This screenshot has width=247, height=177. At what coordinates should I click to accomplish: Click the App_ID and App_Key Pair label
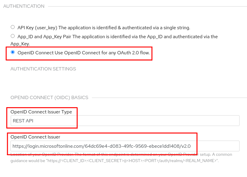pyautogui.click(x=48, y=36)
